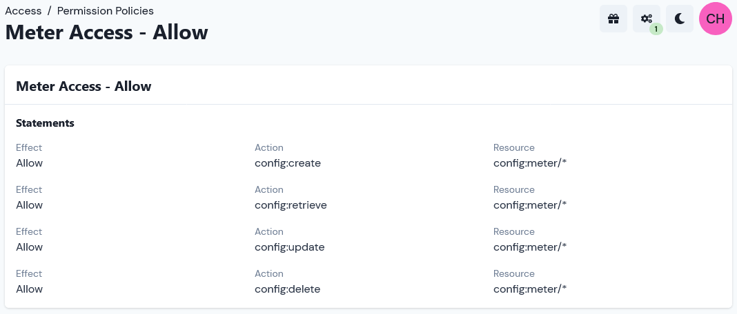This screenshot has width=737, height=314.
Task: Click the Allow effect for config:delete
Action: 29,289
